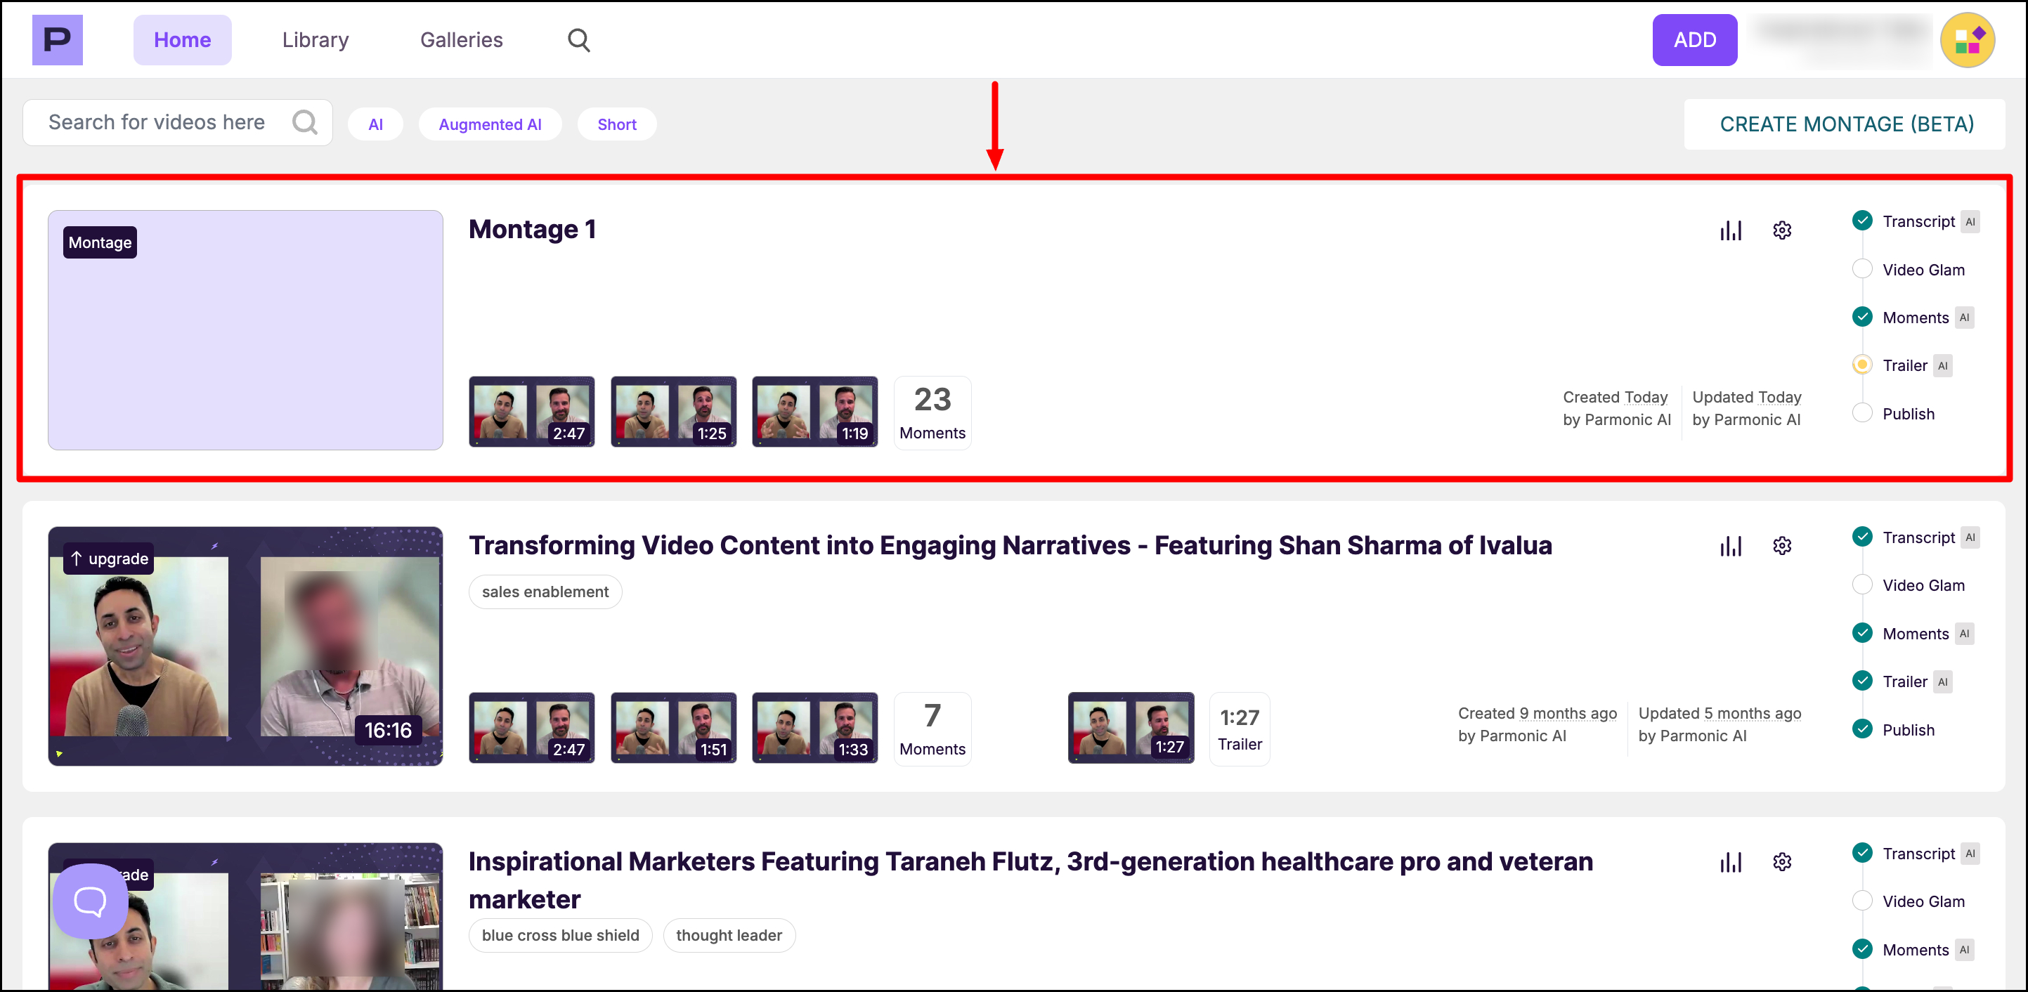Click Transcript checkmark for Transforming Video Content
2028x992 pixels.
(x=1862, y=537)
